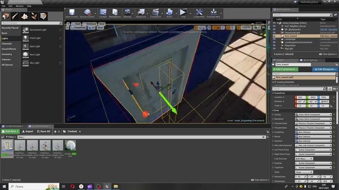
Task: Click the Save Current toolbar icon
Action: (x=72, y=13)
